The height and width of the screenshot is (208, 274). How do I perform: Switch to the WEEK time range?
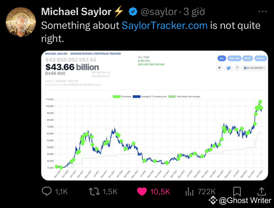(248, 58)
